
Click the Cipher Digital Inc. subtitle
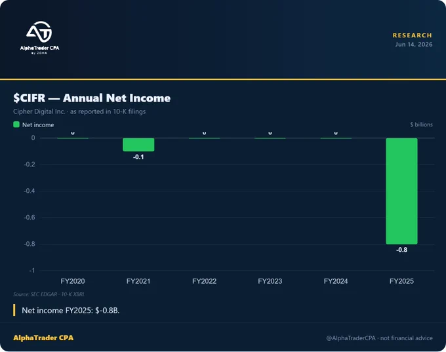(79, 111)
